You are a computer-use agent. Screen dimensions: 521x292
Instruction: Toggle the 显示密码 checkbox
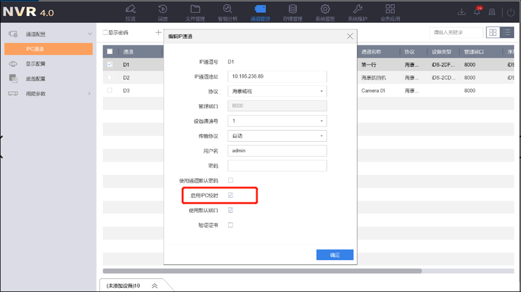pyautogui.click(x=106, y=32)
